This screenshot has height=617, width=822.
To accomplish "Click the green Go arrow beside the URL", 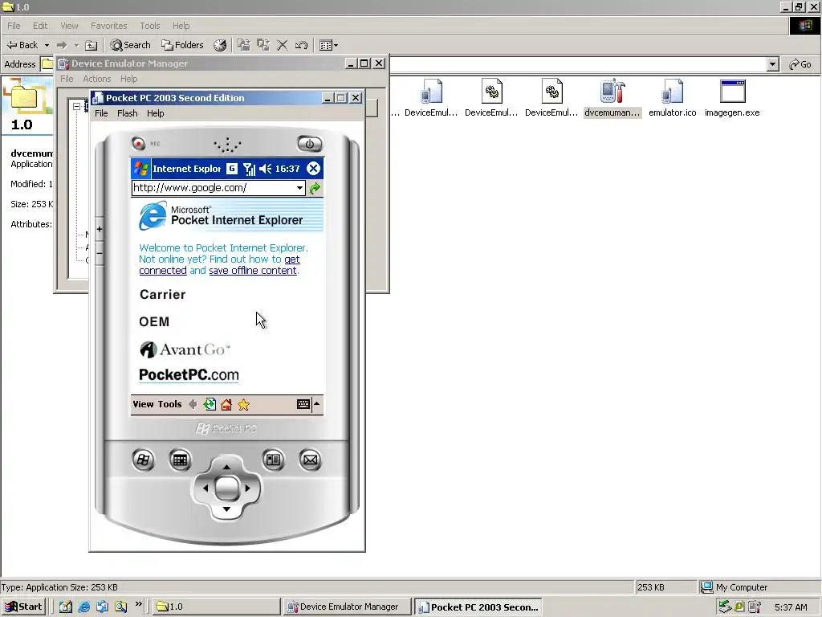I will [x=315, y=188].
